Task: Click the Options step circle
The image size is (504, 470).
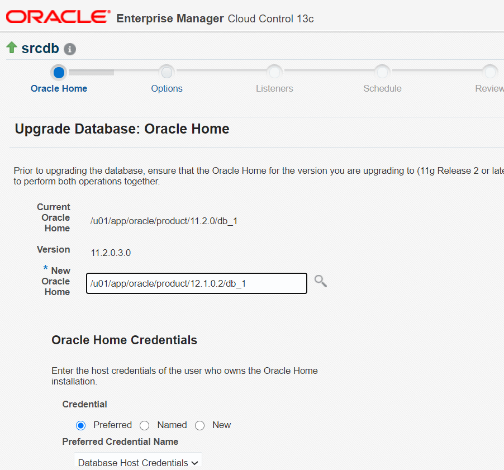Action: (x=167, y=72)
